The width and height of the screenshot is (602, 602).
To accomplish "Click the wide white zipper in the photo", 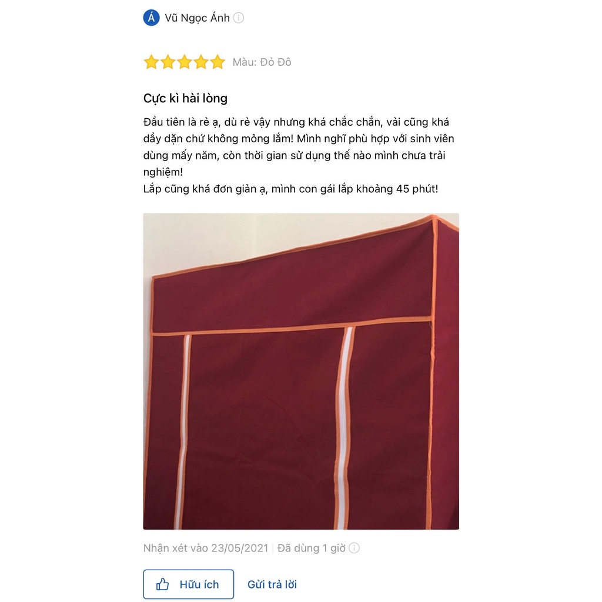I will coord(343,428).
